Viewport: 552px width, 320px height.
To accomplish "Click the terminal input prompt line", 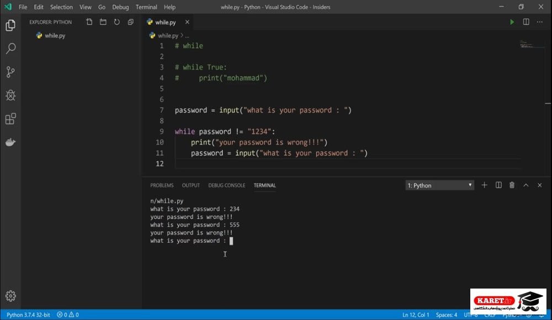I will (192, 241).
